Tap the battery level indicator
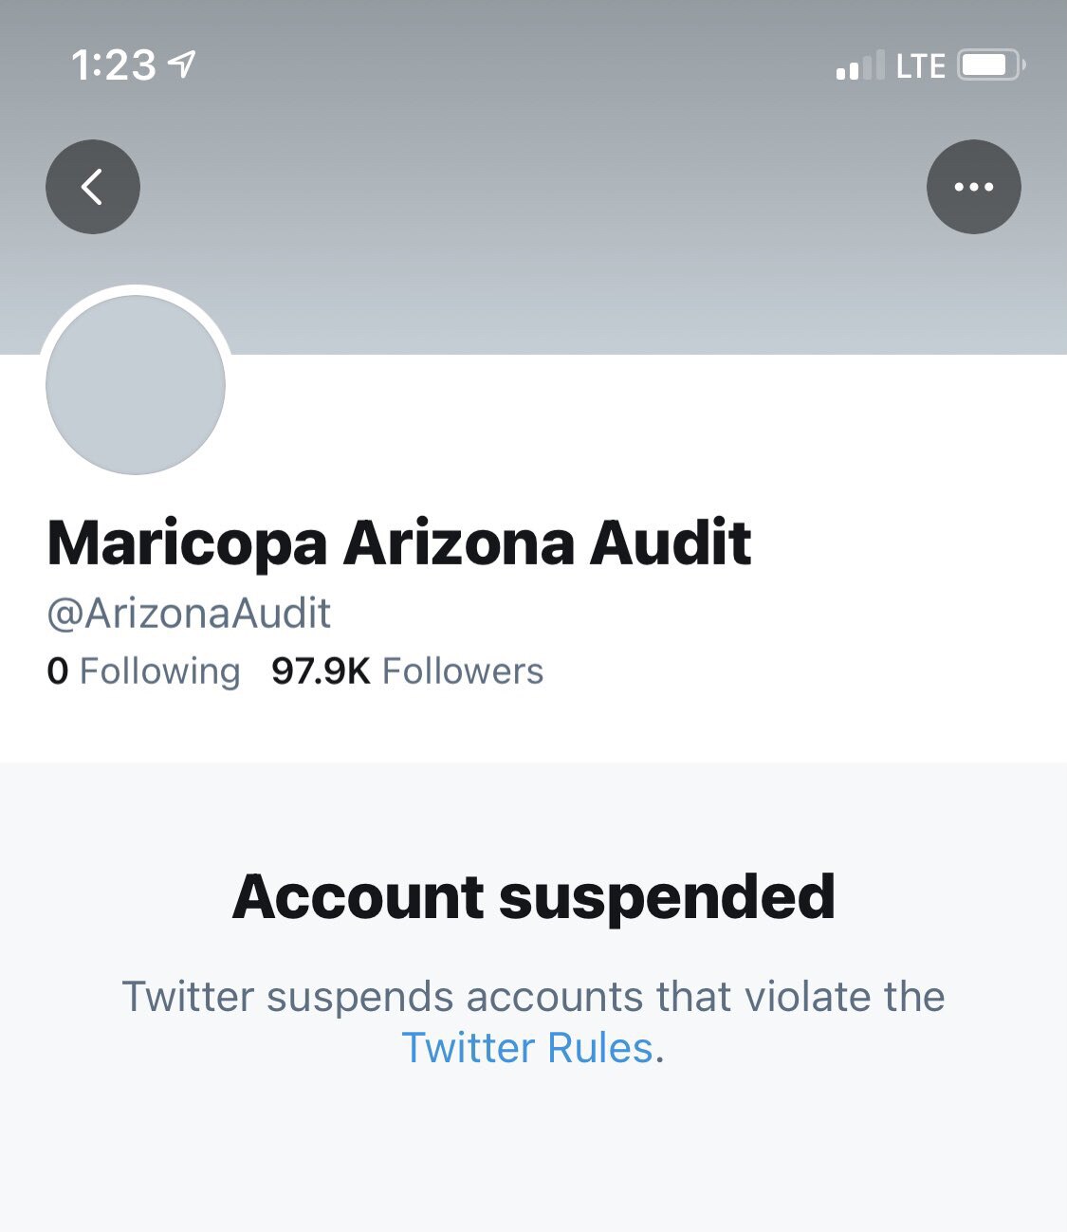The width and height of the screenshot is (1067, 1232). point(989,64)
